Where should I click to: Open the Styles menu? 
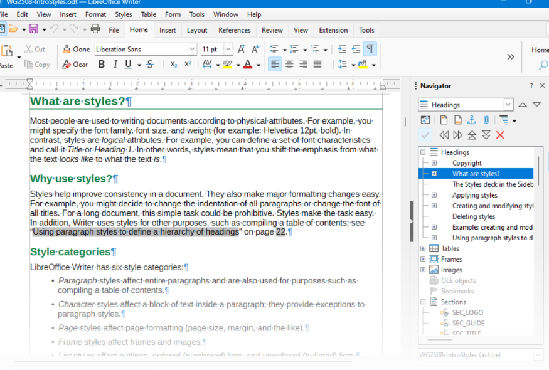tap(123, 14)
